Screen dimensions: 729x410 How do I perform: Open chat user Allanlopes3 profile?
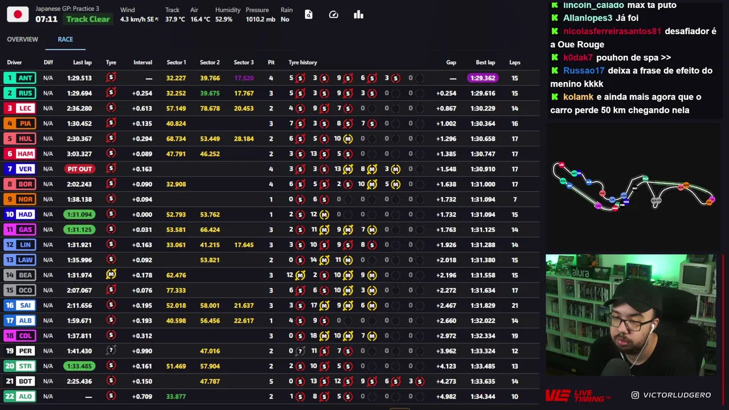588,18
